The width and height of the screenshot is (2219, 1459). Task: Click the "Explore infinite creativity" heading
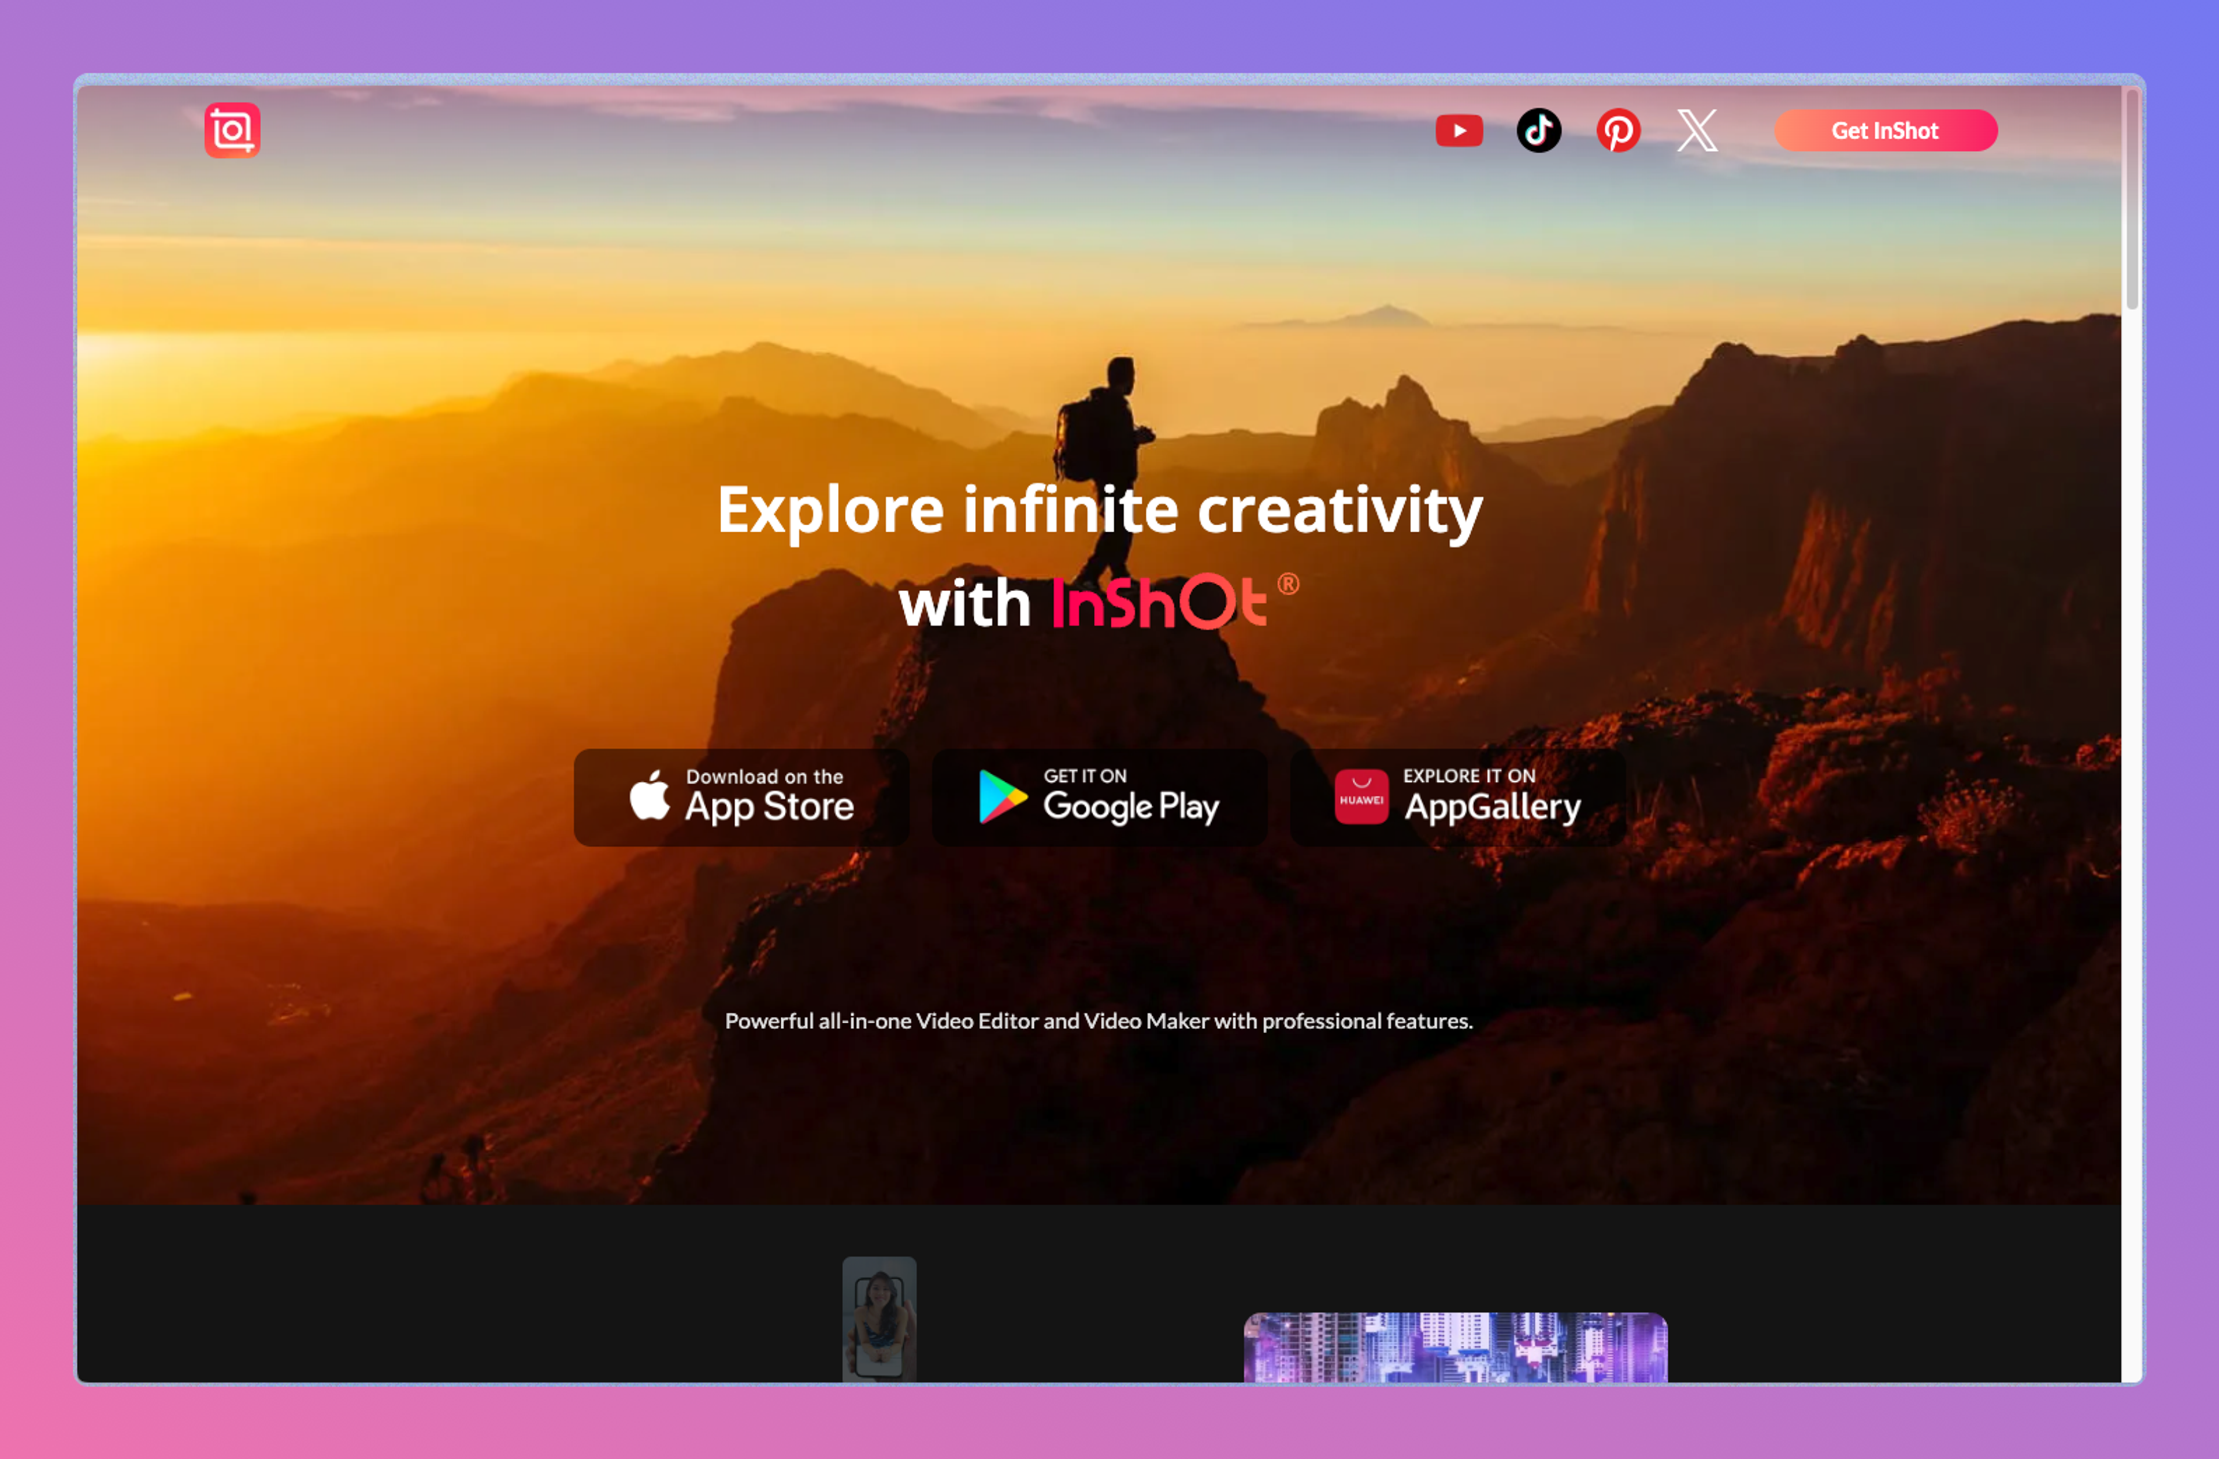(1099, 510)
